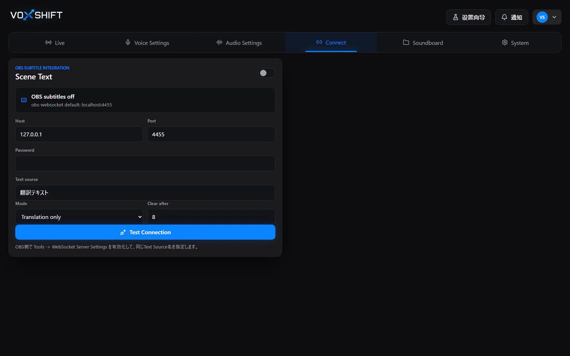Open the 通知 notifications button
Screen dimensions: 570x356
click(x=512, y=17)
